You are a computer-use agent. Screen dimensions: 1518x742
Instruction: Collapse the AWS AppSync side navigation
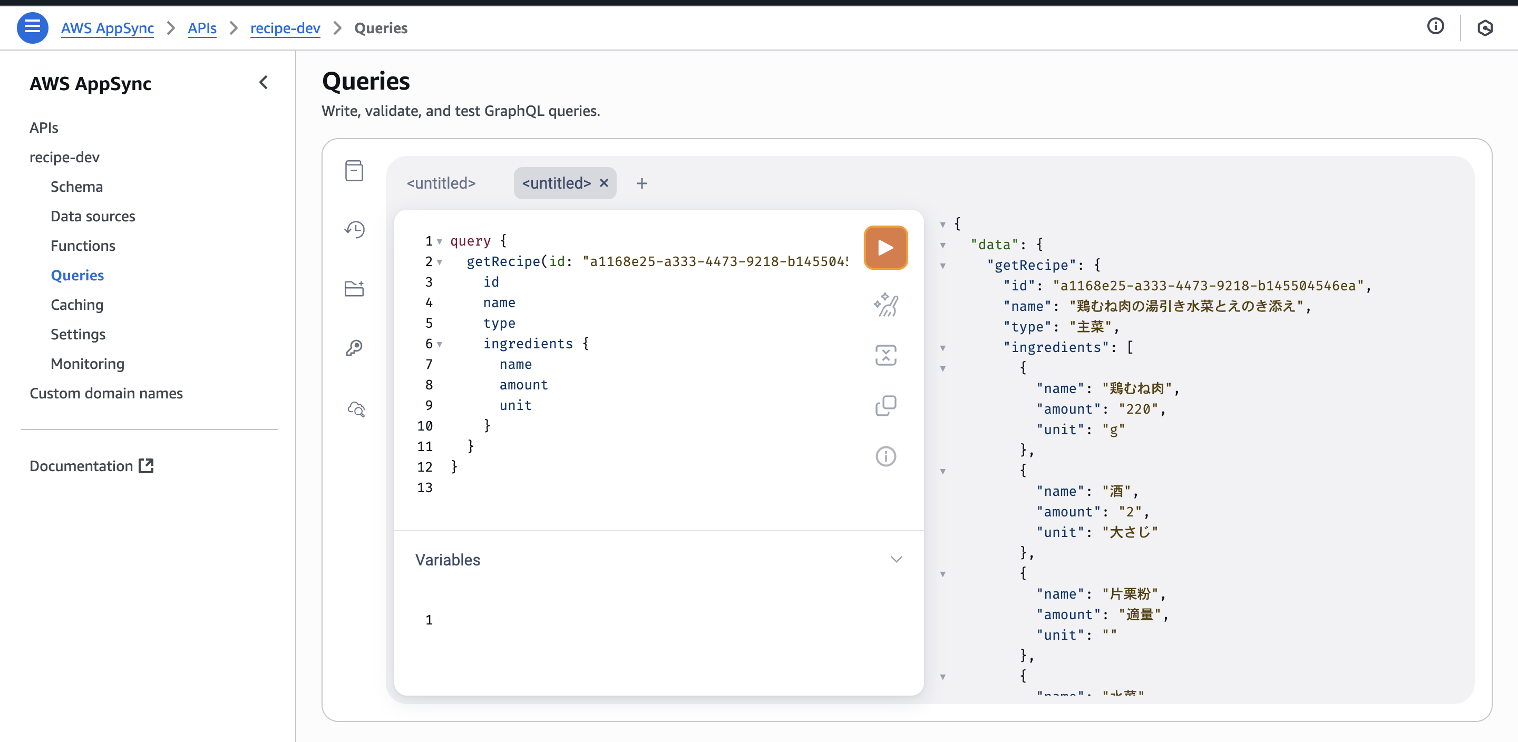click(264, 83)
